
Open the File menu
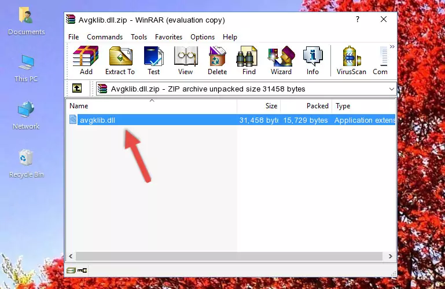[73, 37]
